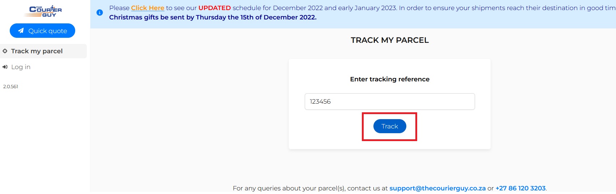Viewport: 616px width, 194px height.
Task: Open the Click Here schedule link
Action: pyautogui.click(x=147, y=8)
